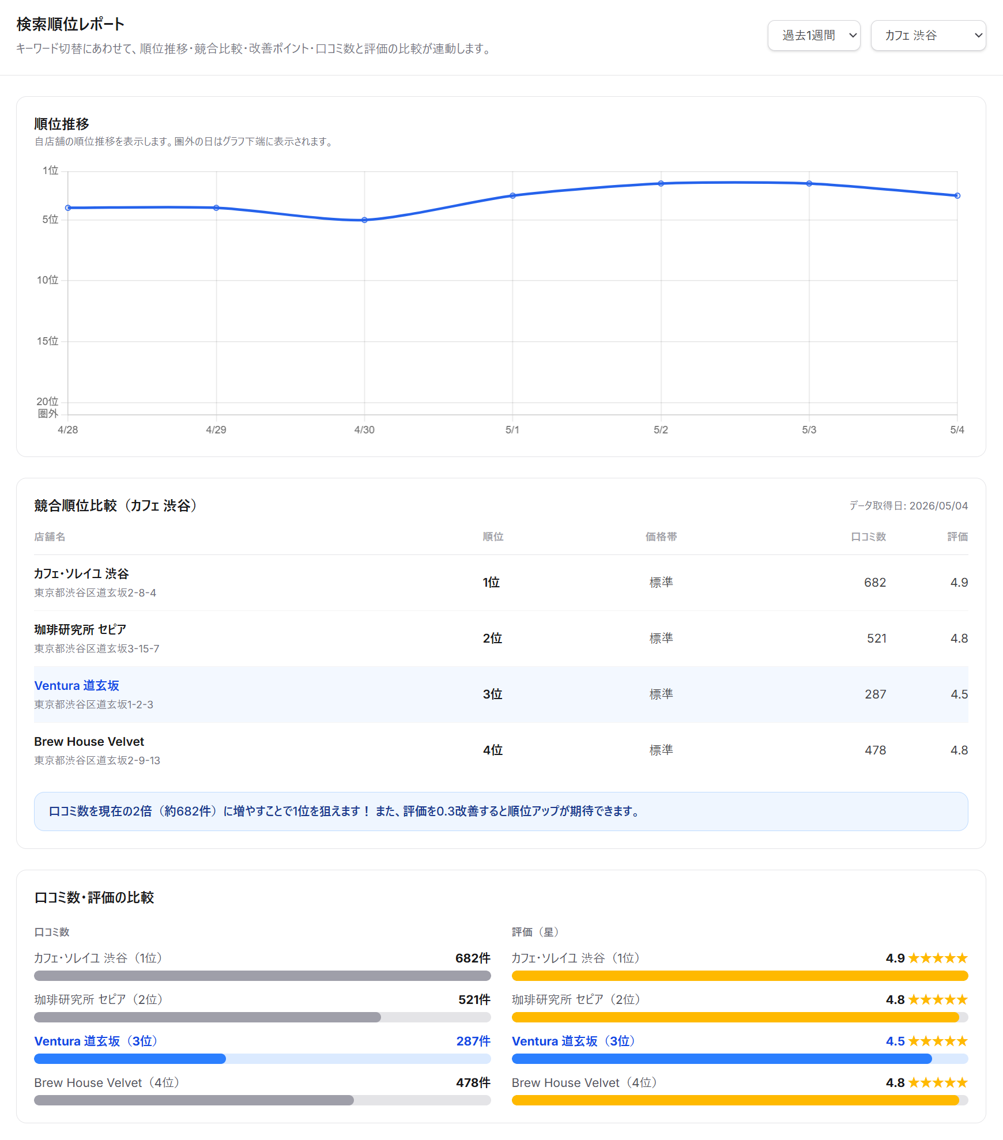1003x1140 pixels.
Task: Click カフェ・ソレイユ 渋谷 review count bar
Action: pyautogui.click(x=262, y=976)
